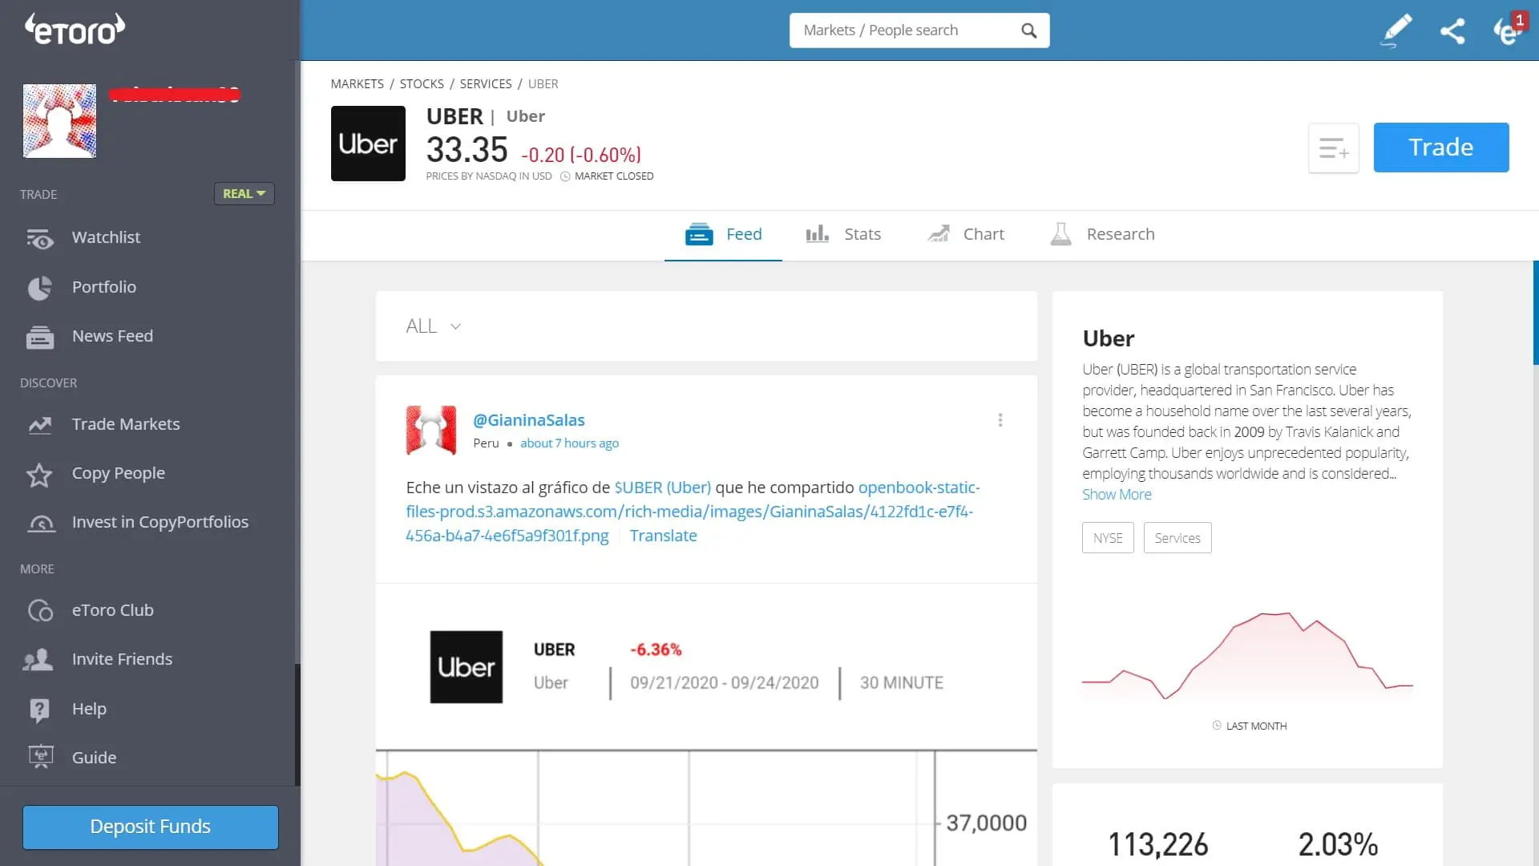1539x866 pixels.
Task: Click SERVICES in the breadcrumb
Action: (x=486, y=84)
